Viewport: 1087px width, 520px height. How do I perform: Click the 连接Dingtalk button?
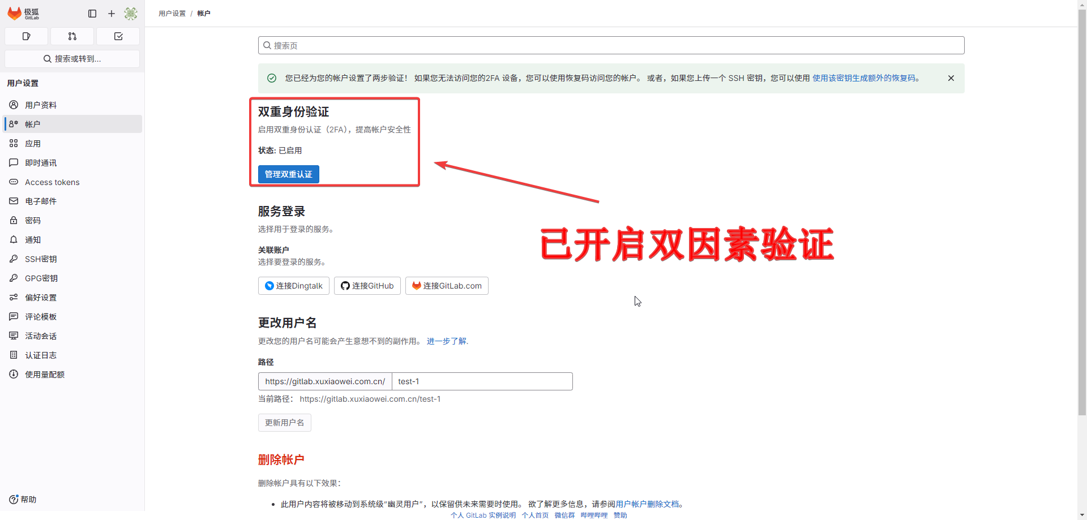[293, 286]
